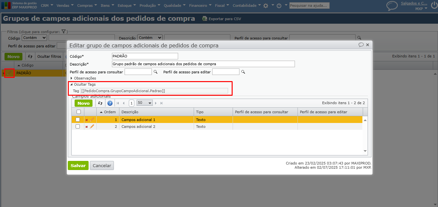Screen dimensions: 438x207
Task: Click Cancelar button
Action: (102, 165)
